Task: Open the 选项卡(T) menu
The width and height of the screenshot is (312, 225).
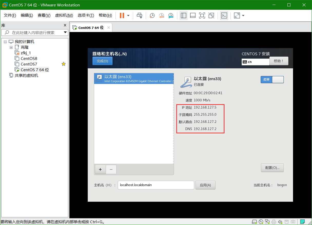Action: 86,15
